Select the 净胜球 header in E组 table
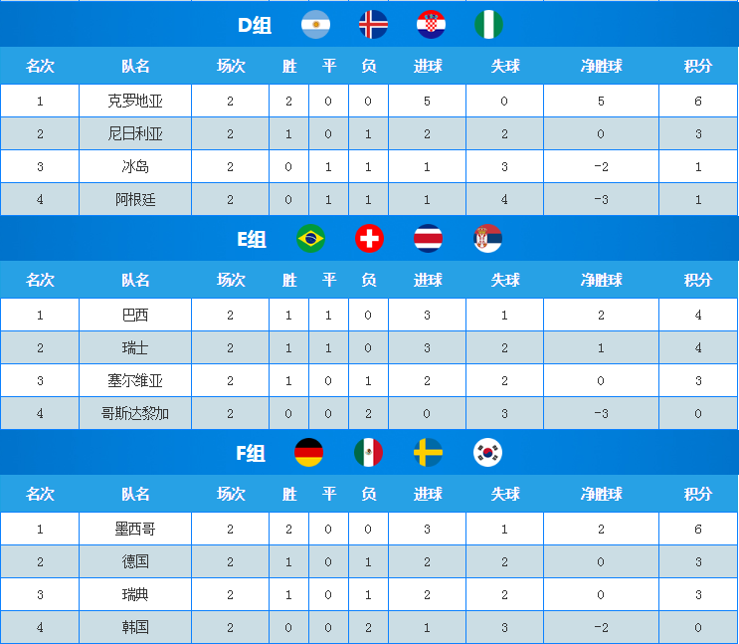The image size is (739, 644). (602, 281)
